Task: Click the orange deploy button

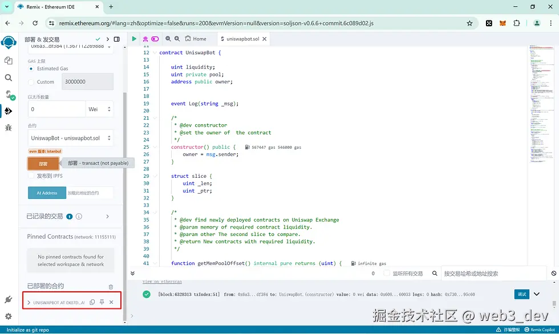Action: (43, 164)
